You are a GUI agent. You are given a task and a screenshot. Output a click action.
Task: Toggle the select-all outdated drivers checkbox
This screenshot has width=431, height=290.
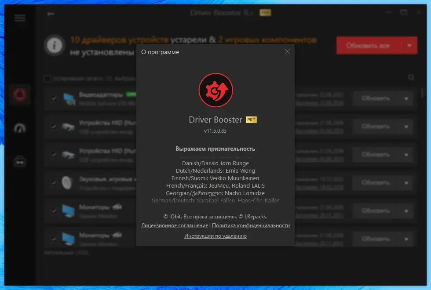coord(47,79)
